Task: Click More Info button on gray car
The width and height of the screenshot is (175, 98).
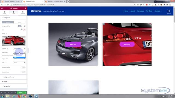Action: [73, 44]
